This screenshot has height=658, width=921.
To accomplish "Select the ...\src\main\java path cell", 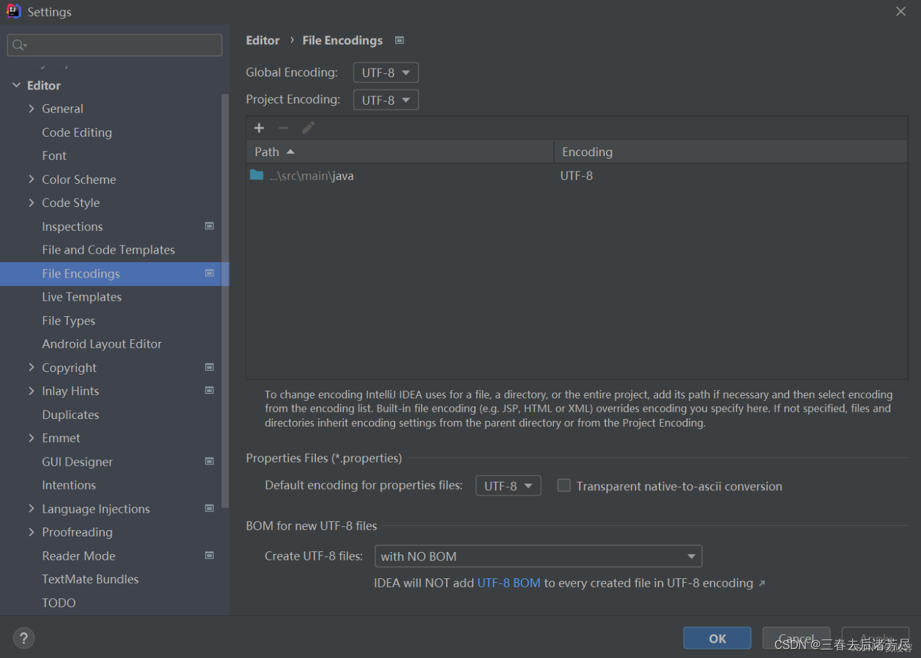I will coord(400,175).
